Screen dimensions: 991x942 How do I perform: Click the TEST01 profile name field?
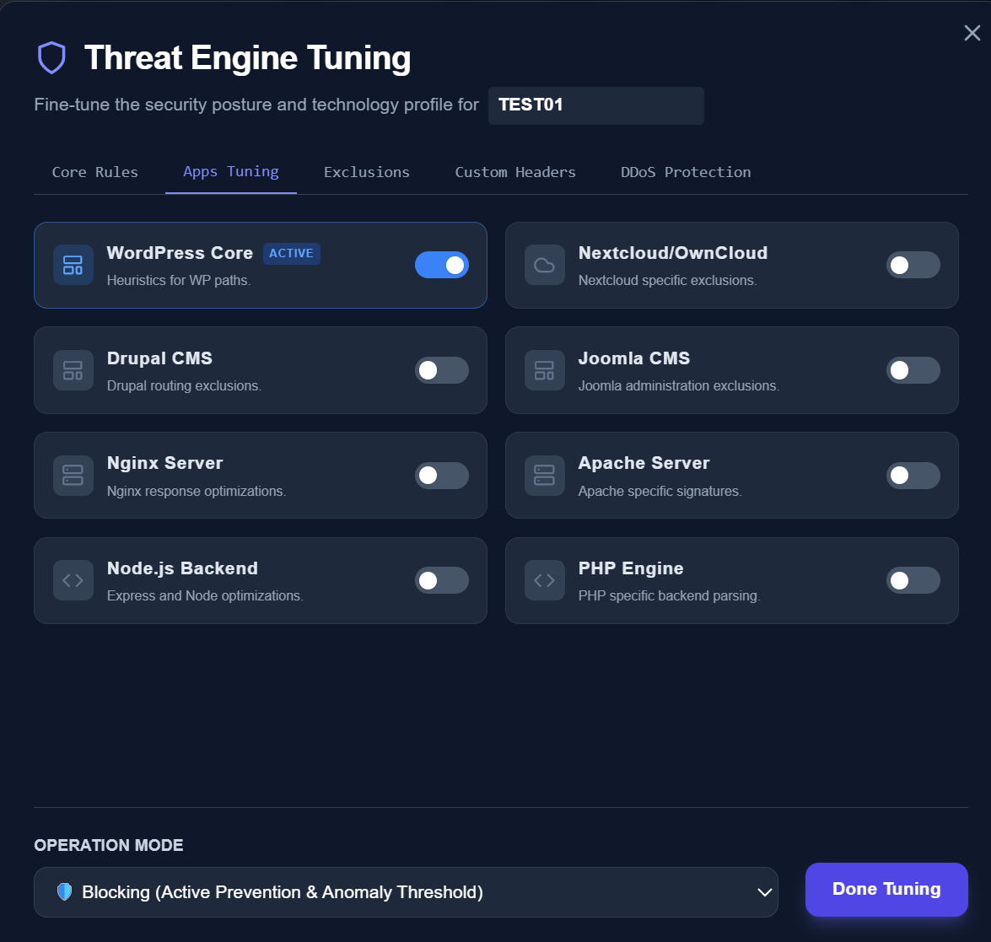click(595, 105)
